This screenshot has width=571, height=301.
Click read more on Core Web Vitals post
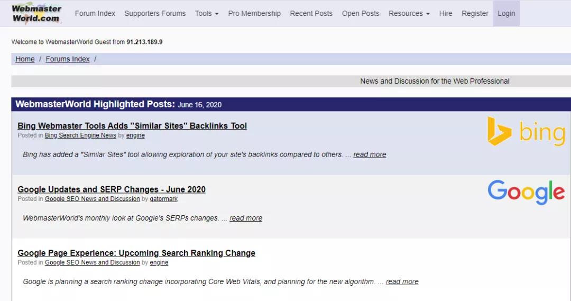[402, 281]
